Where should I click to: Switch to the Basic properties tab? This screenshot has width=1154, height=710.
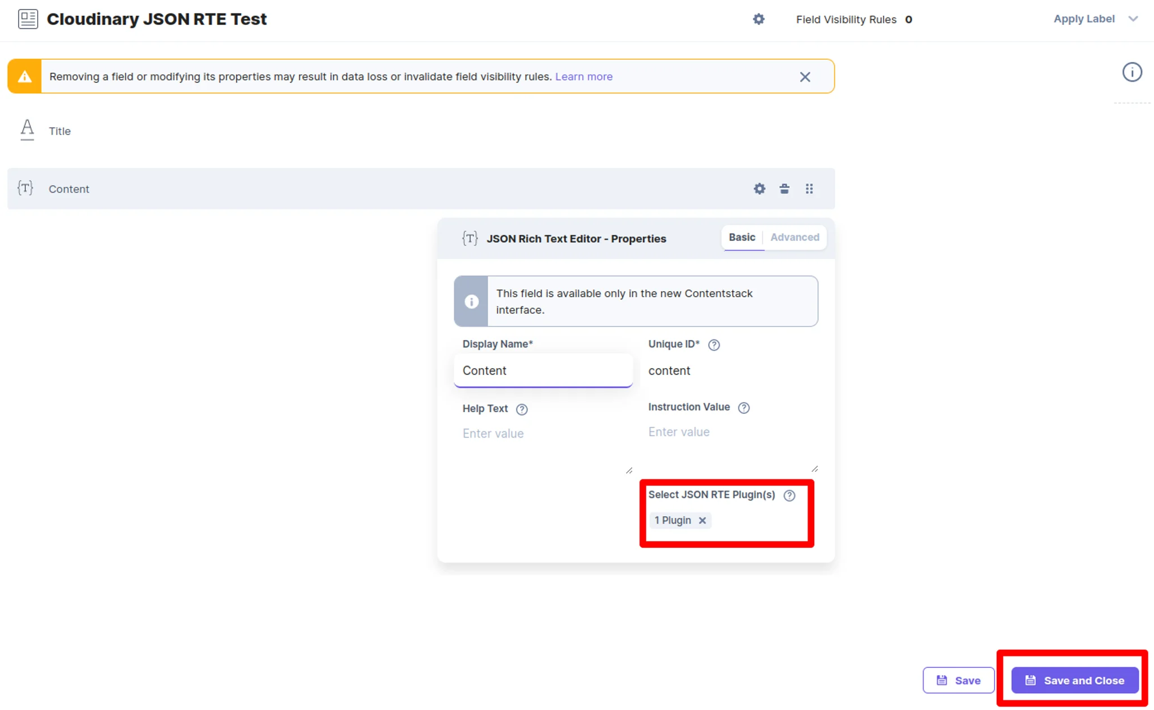click(x=742, y=238)
